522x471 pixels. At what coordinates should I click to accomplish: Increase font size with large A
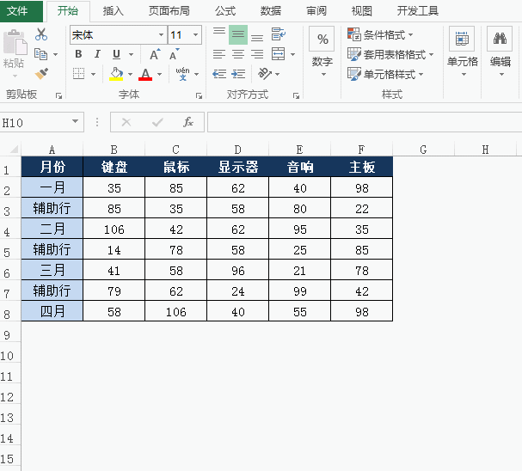point(155,54)
